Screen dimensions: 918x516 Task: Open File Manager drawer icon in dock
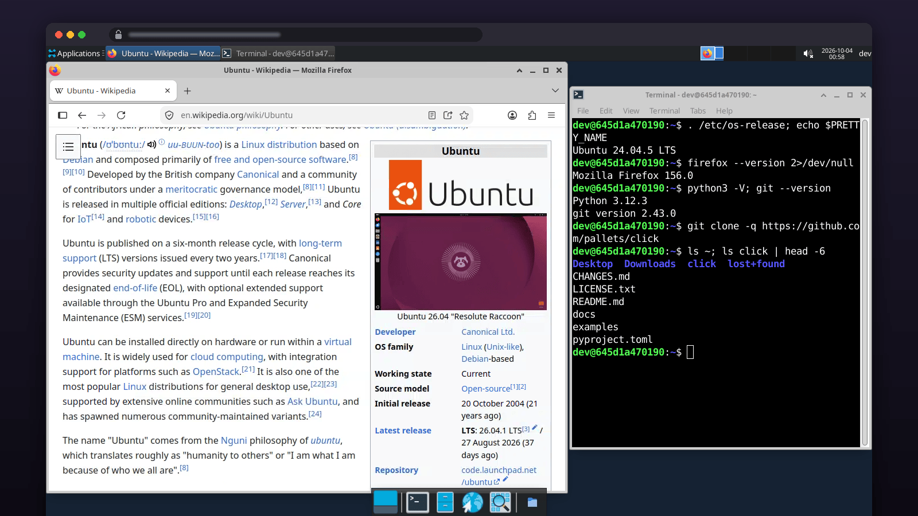coord(445,502)
